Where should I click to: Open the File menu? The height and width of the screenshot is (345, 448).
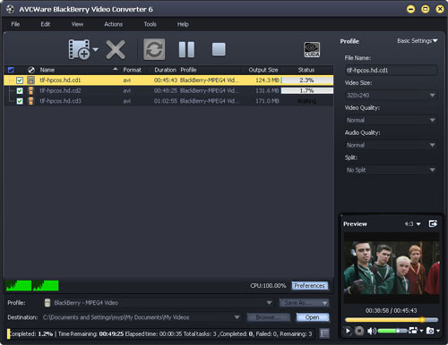15,24
